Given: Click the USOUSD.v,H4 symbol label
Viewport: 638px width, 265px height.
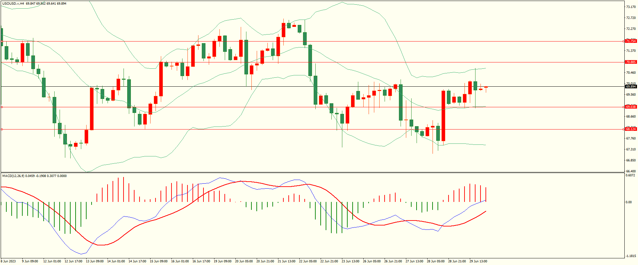Looking at the screenshot, I should pos(13,4).
